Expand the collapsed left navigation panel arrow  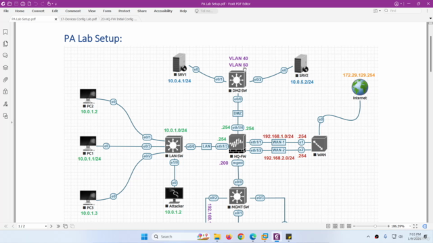[12, 122]
